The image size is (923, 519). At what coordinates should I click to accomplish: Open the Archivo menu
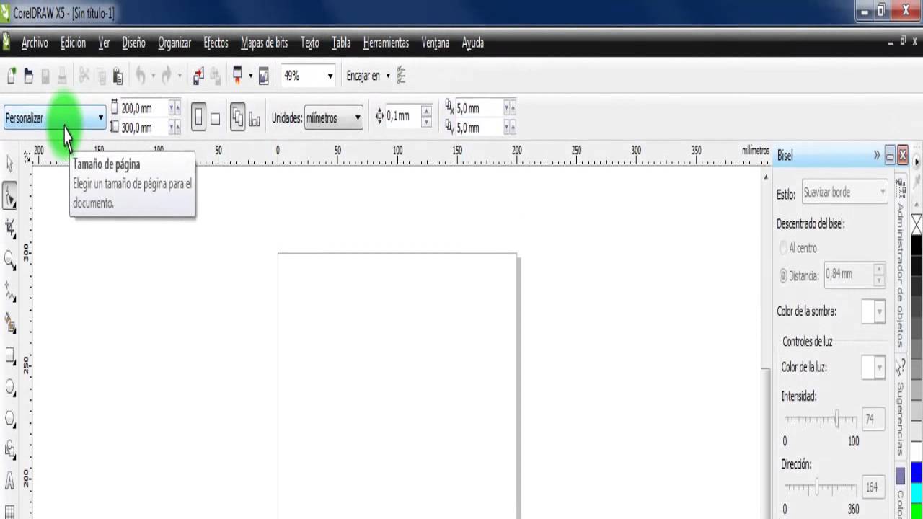coord(35,43)
